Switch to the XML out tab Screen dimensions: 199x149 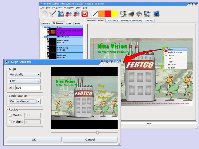149,21
